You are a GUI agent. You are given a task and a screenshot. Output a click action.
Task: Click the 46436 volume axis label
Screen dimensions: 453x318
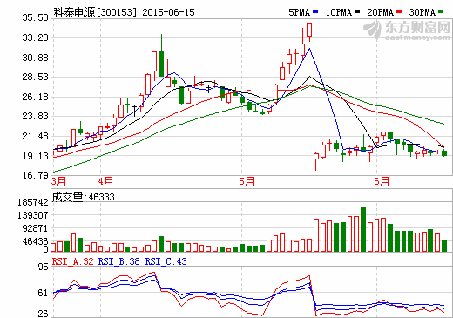click(x=35, y=241)
